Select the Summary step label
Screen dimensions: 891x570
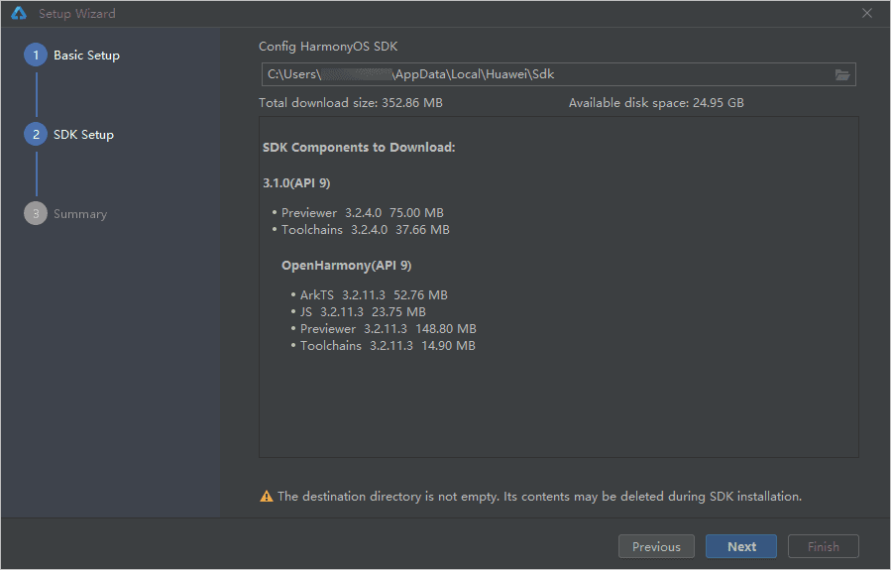[80, 214]
